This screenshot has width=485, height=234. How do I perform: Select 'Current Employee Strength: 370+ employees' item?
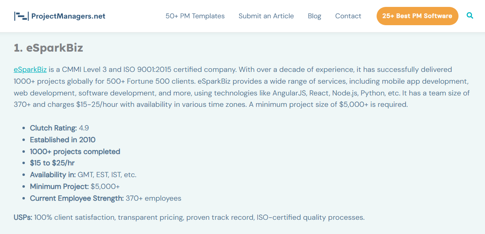coord(106,198)
